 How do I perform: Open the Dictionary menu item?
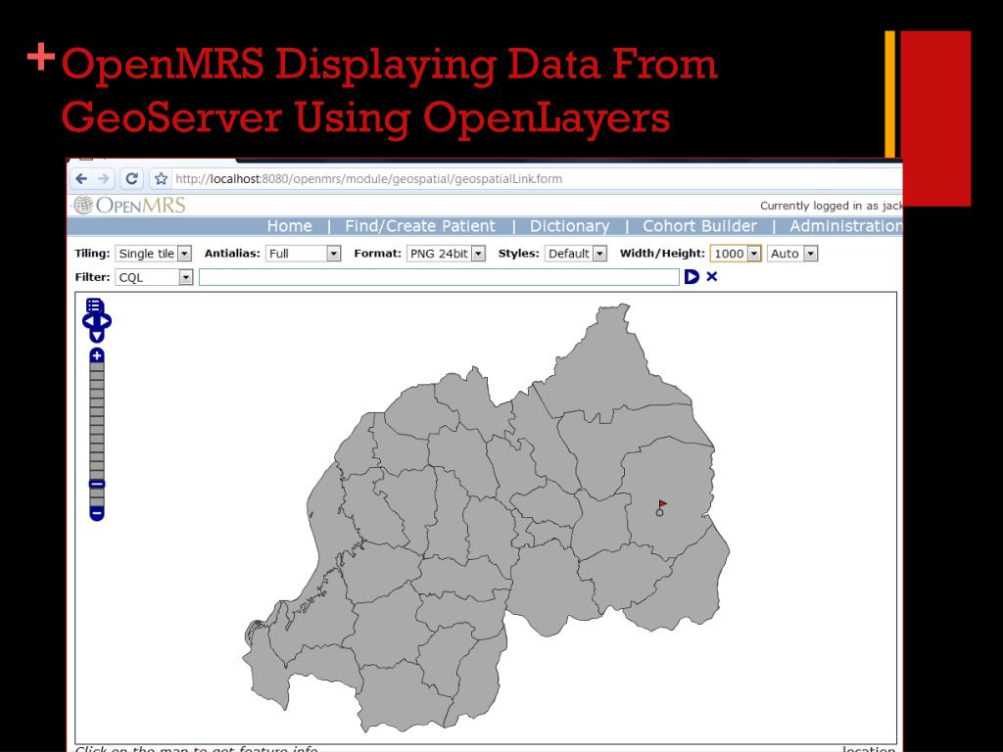(x=569, y=226)
